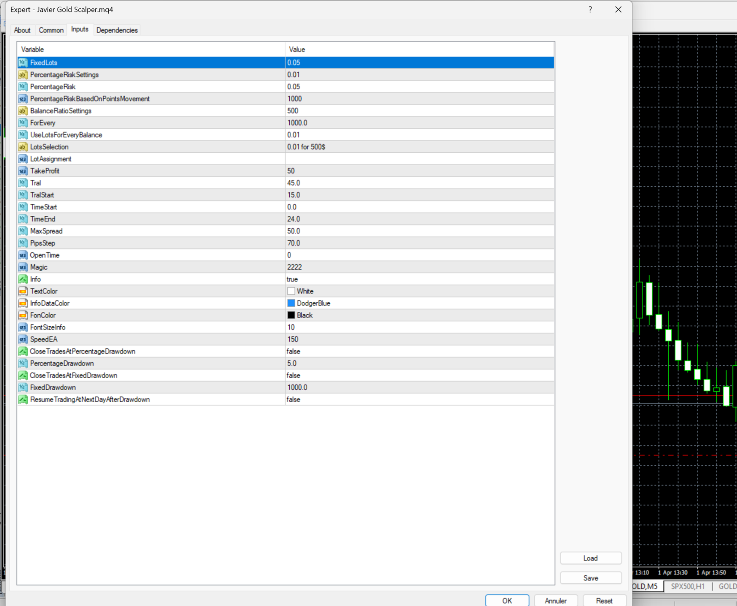Edit the FixedLots value 0.05

point(420,63)
